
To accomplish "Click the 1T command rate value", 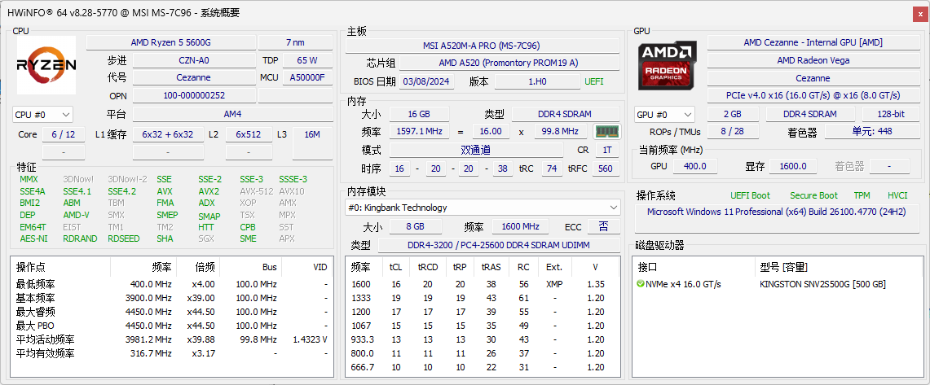I will click(606, 151).
